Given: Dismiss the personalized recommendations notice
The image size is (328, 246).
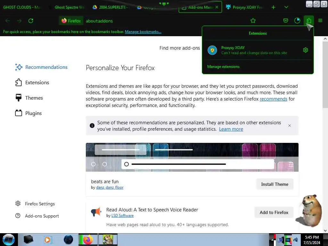Looking at the screenshot, I should click(x=290, y=126).
